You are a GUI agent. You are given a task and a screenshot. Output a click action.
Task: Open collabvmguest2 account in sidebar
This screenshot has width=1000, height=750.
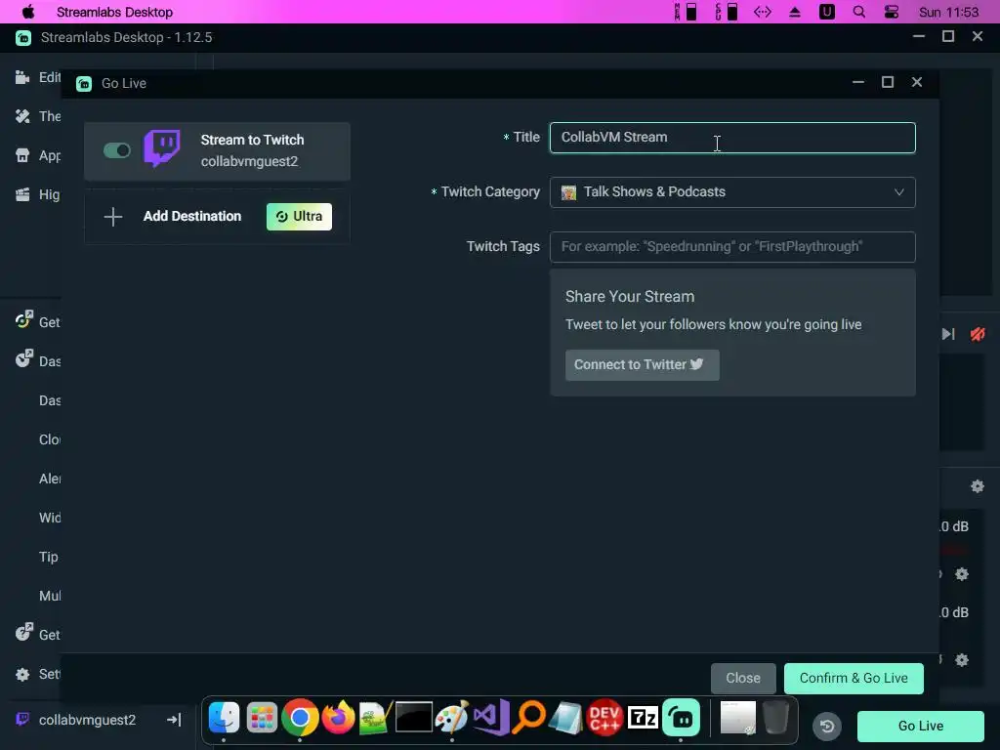coord(75,720)
